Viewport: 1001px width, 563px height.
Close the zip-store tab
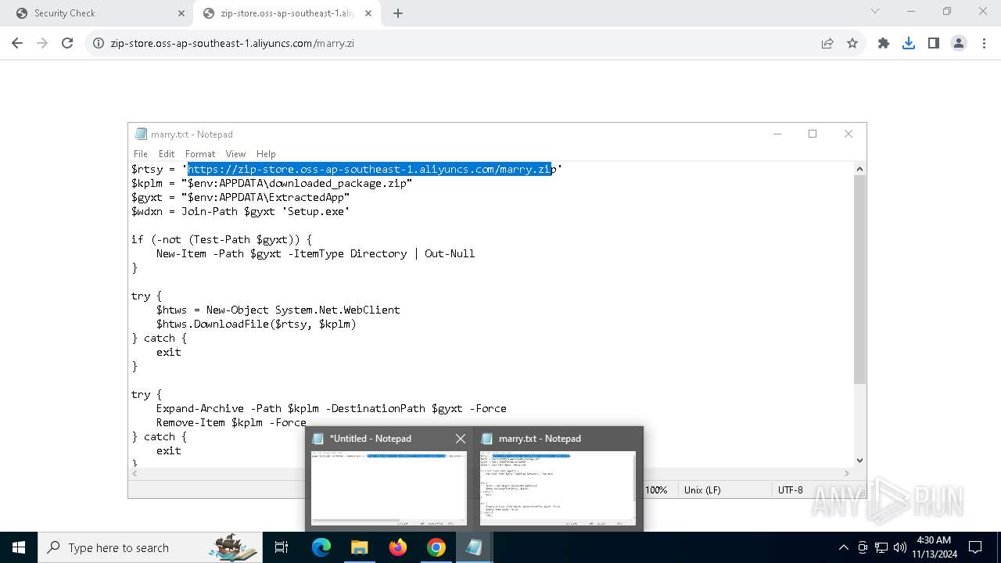coord(368,13)
